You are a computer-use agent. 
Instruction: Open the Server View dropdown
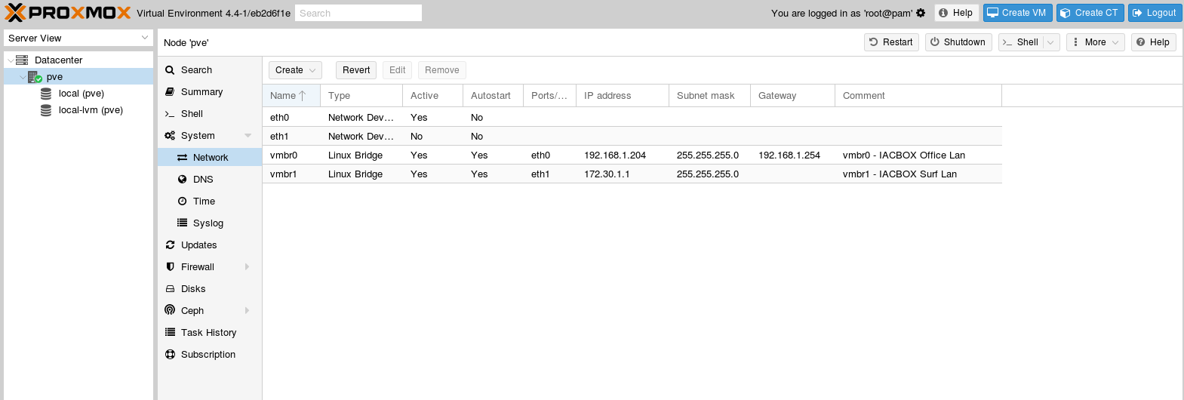click(78, 38)
